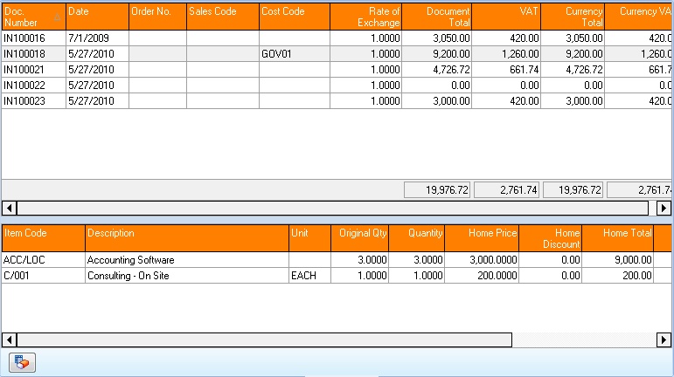Click document total 3,000.00 in Document Total column

[451, 101]
